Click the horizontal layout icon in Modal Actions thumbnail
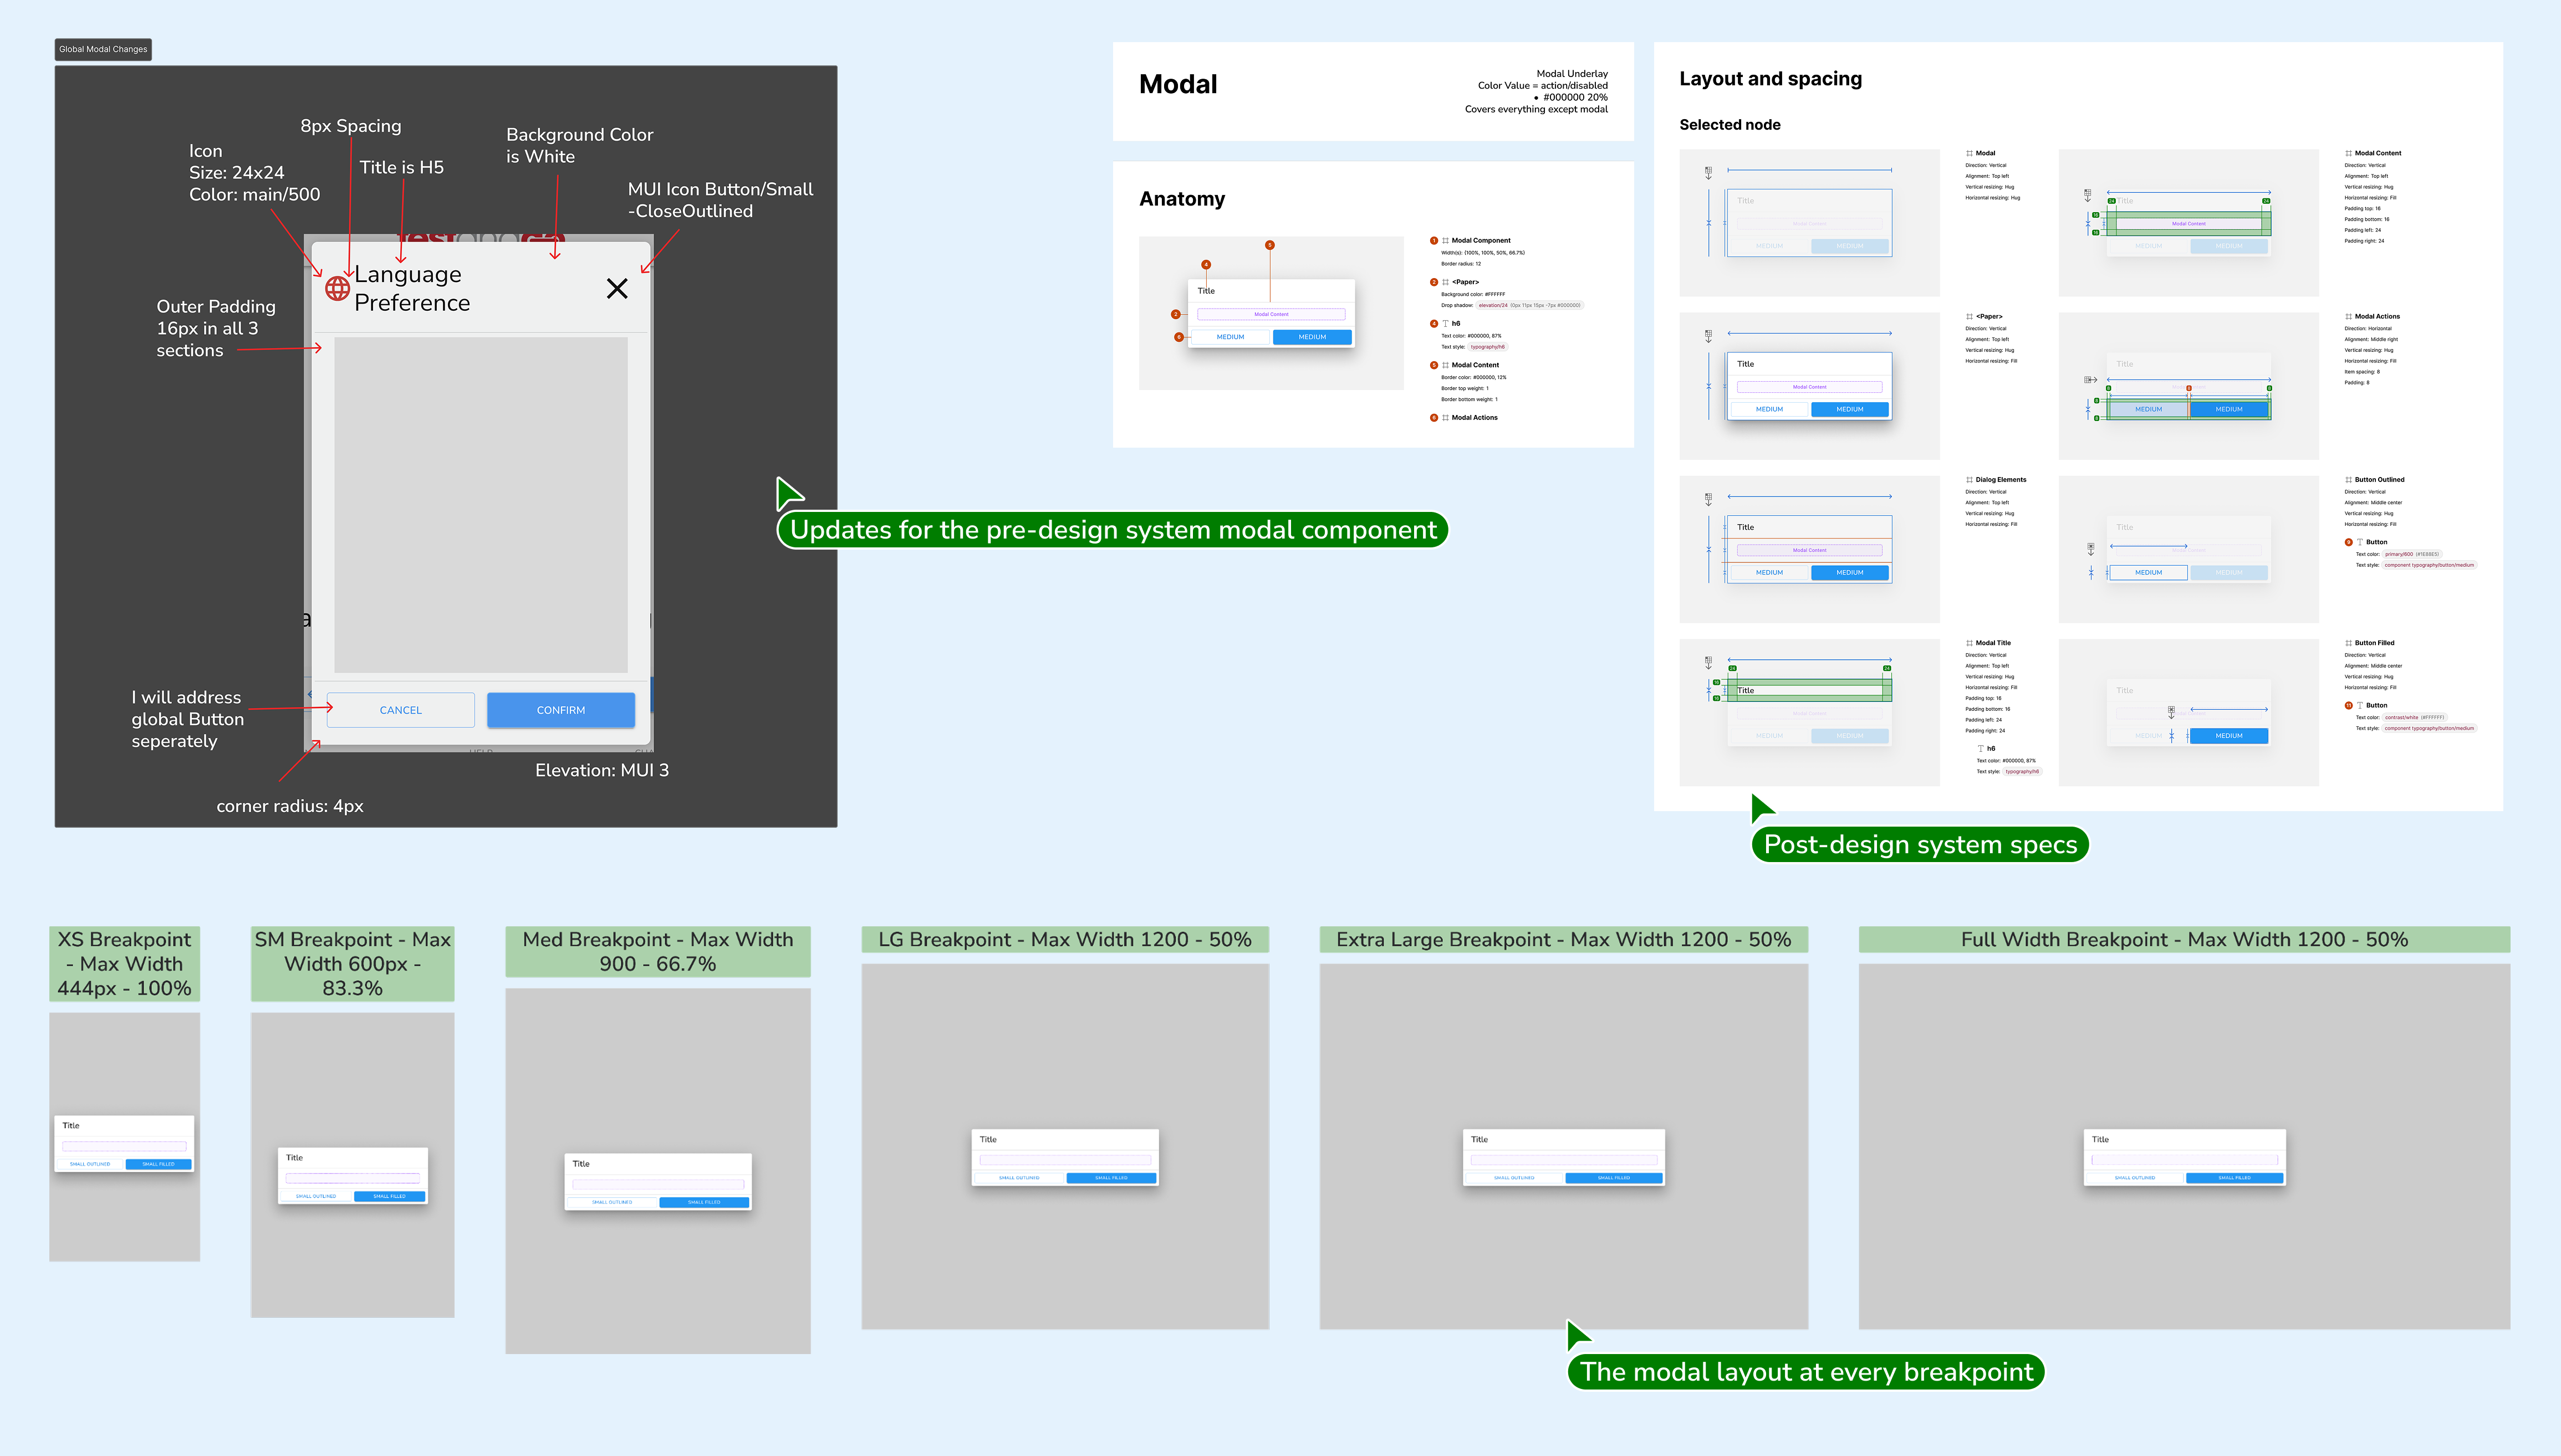2561x1456 pixels. (x=2090, y=380)
